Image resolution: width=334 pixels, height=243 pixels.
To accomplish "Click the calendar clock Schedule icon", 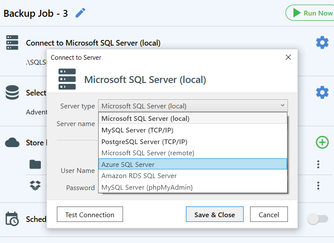I will (x=12, y=219).
